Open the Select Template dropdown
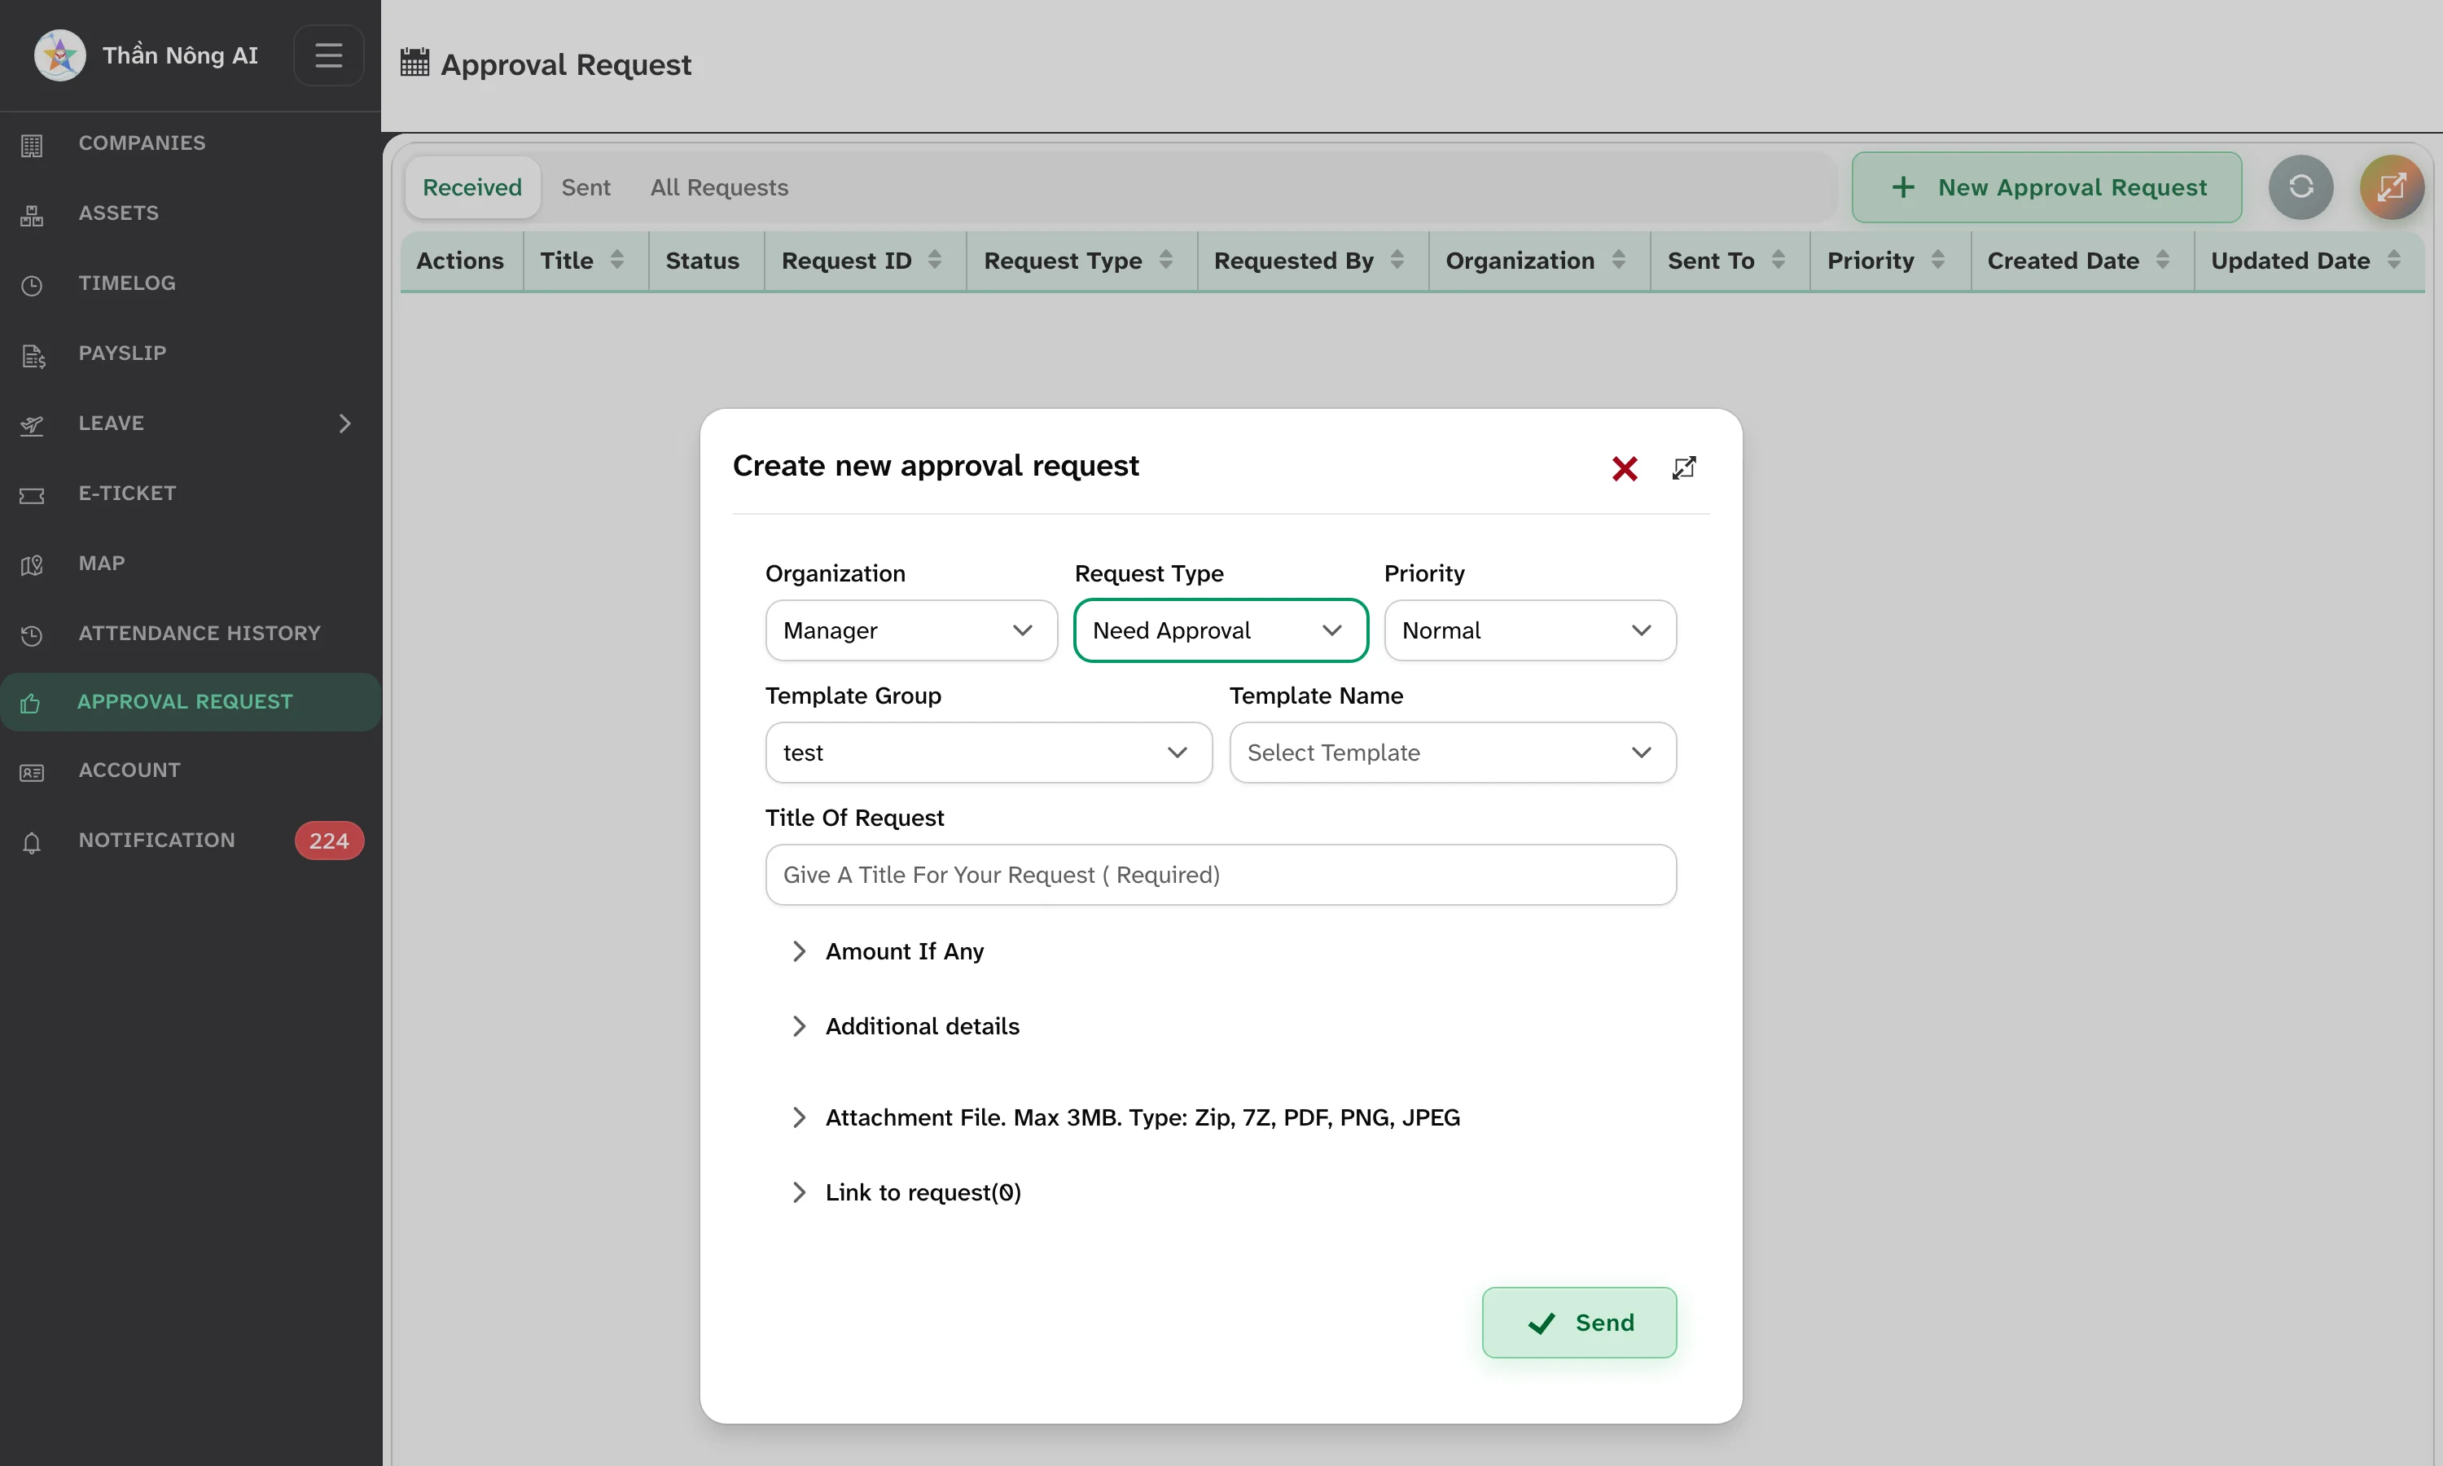 tap(1453, 753)
